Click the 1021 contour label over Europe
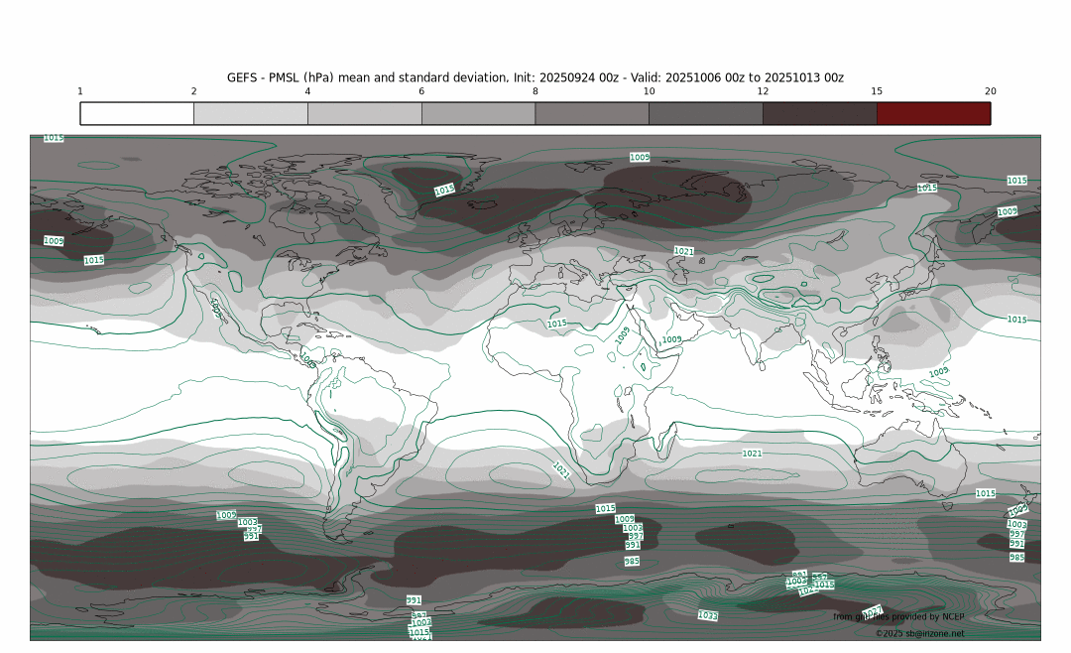This screenshot has height=653, width=1071. tap(684, 251)
